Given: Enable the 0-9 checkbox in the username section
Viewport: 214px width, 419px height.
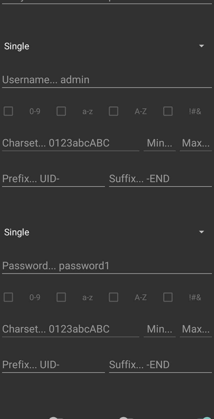Looking at the screenshot, I should (8, 111).
